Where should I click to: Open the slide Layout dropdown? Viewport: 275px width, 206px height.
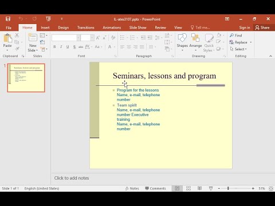tap(44, 35)
